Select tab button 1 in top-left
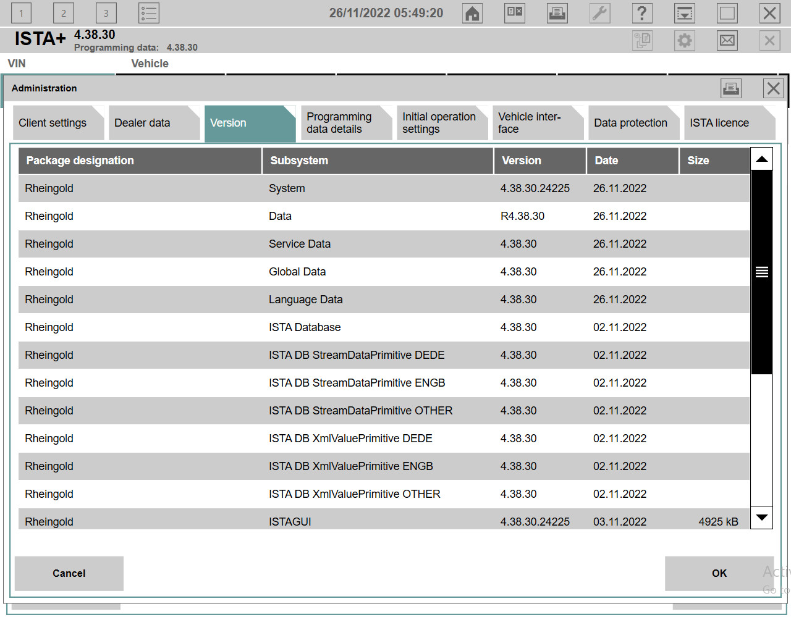 tap(22, 13)
